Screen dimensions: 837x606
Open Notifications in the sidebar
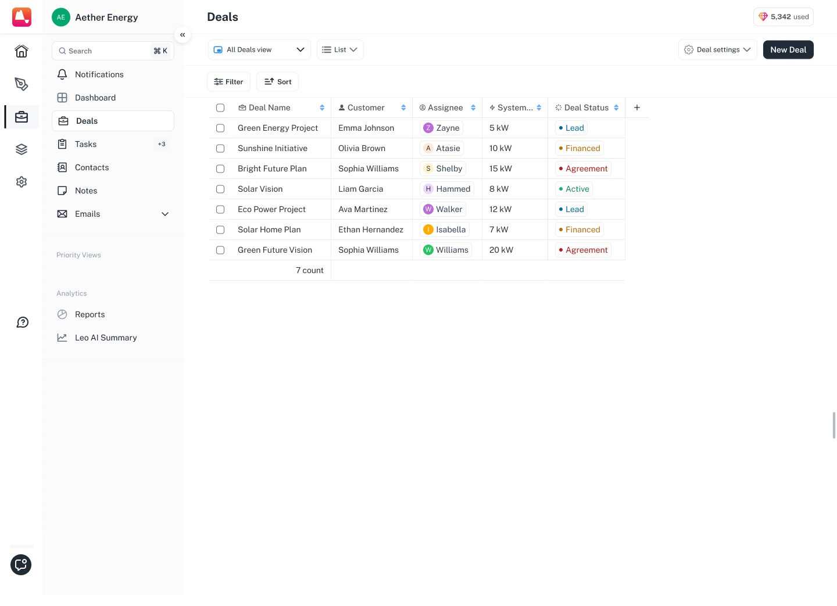[x=113, y=74]
